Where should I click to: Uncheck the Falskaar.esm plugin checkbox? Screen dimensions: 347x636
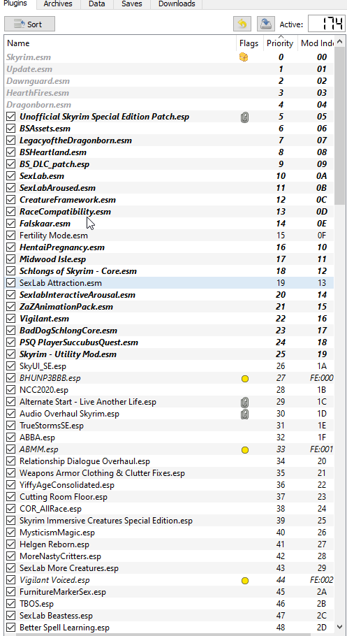(11, 224)
